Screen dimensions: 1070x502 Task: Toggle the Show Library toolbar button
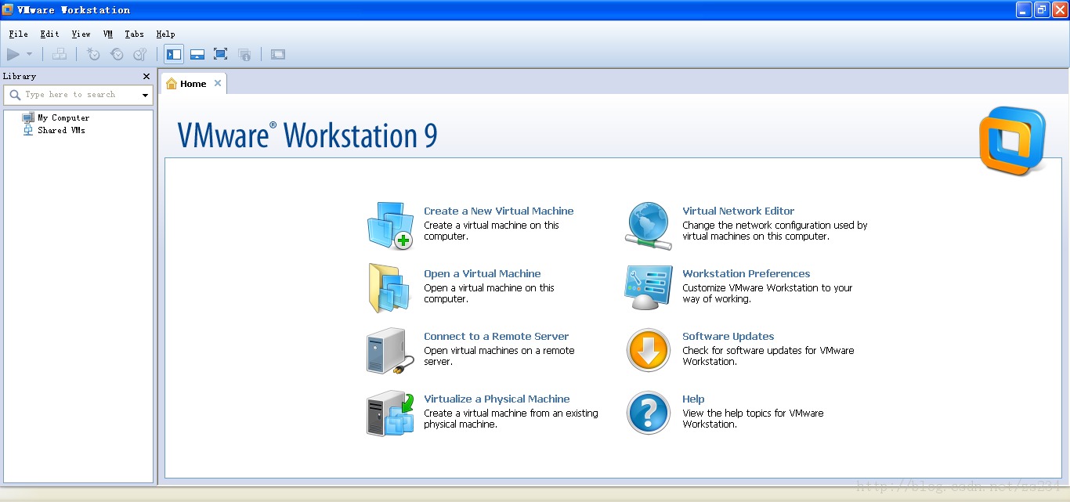[174, 54]
